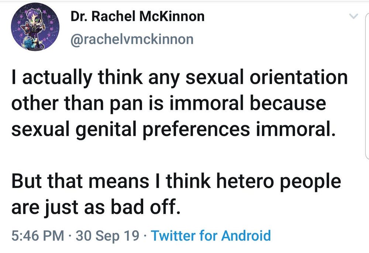The width and height of the screenshot is (369, 253).
Task: Click the "are just as bad off." line
Action: coord(96,207)
